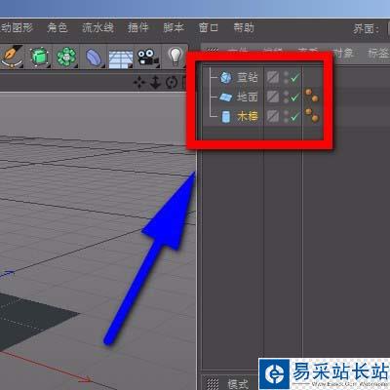Viewport: 390px width, 390px height.
Task: Select the 地面 object name
Action: [248, 97]
